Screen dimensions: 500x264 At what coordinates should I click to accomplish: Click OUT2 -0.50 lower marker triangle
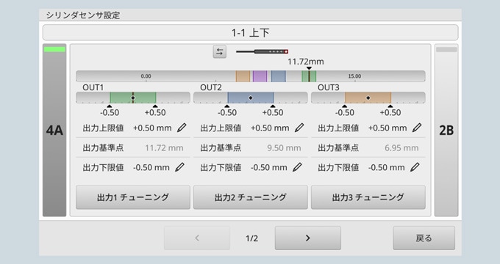(x=226, y=106)
